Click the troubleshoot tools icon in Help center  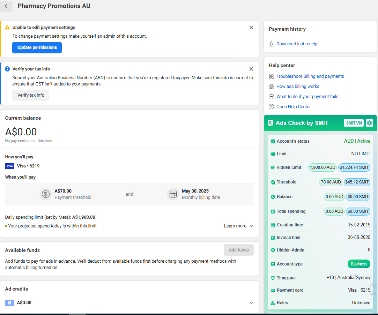pyautogui.click(x=272, y=76)
